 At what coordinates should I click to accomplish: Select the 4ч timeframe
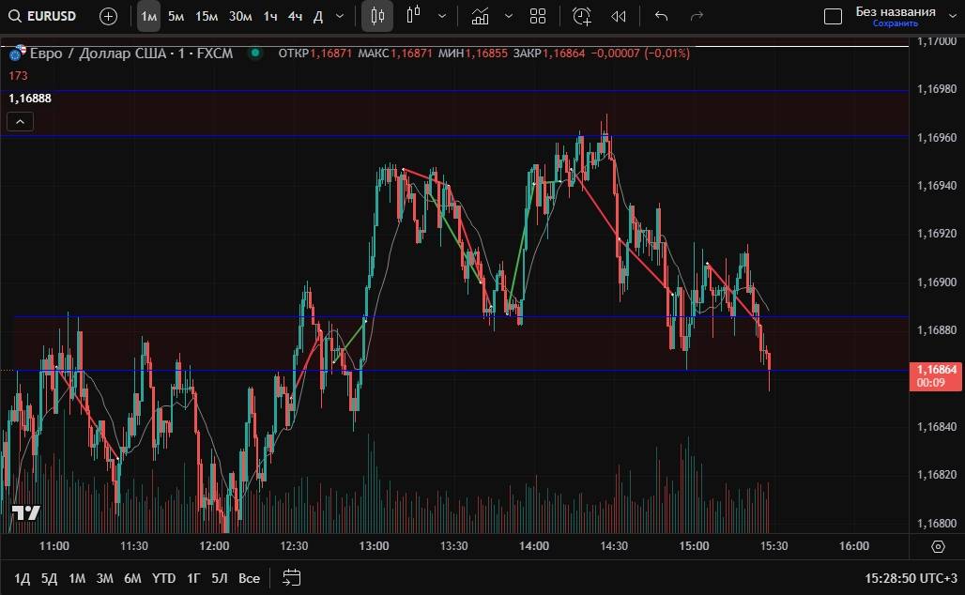[x=296, y=16]
